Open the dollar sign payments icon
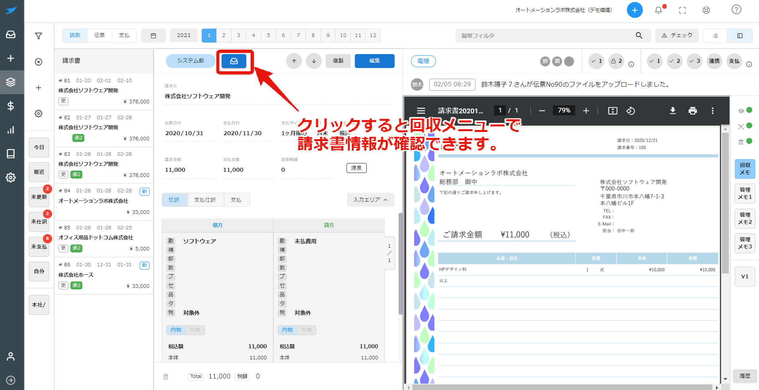The image size is (759, 390). coord(11,106)
